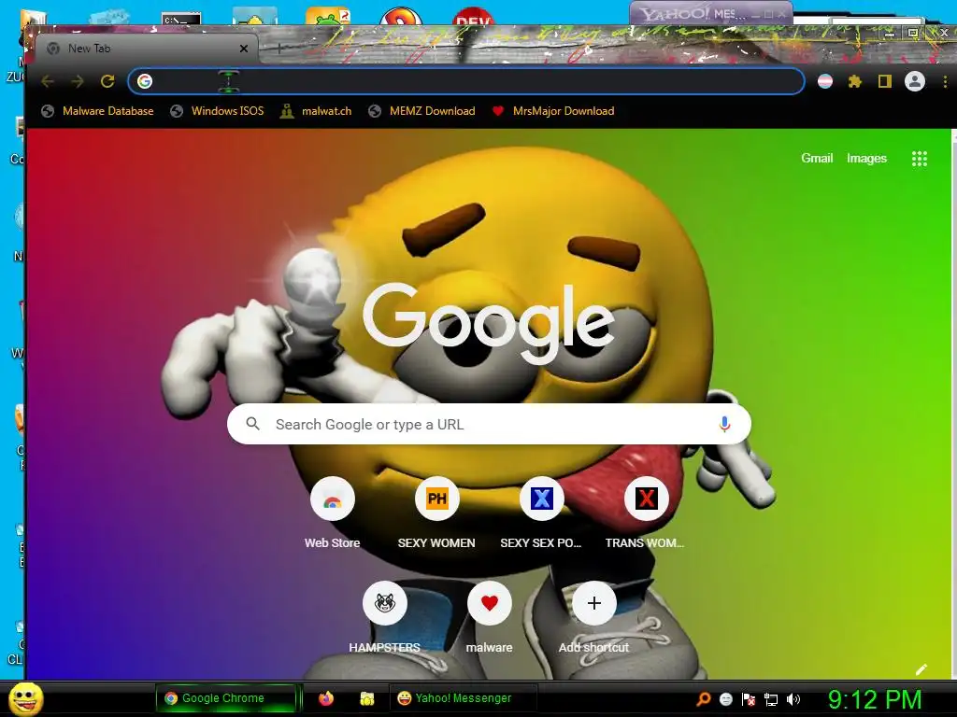The image size is (957, 717).
Task: Switch to Yahoo! Messenger in the taskbar
Action: (x=463, y=698)
